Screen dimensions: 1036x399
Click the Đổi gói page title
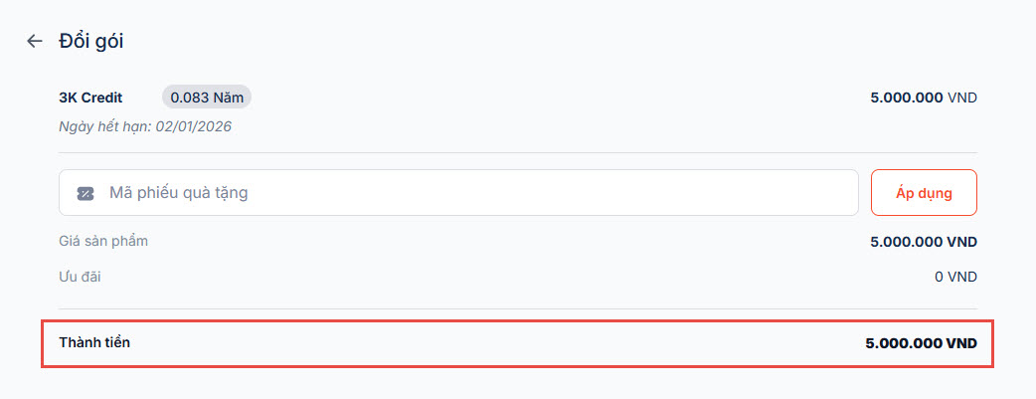[90, 41]
